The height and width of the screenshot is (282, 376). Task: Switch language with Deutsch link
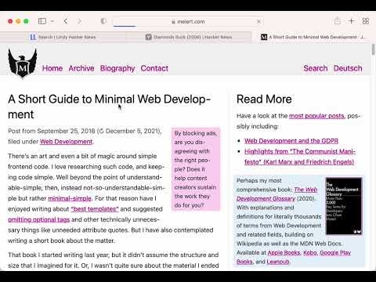(x=348, y=68)
